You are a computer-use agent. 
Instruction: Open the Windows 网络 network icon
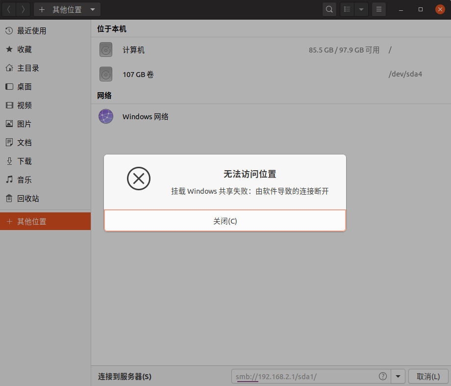pos(106,116)
